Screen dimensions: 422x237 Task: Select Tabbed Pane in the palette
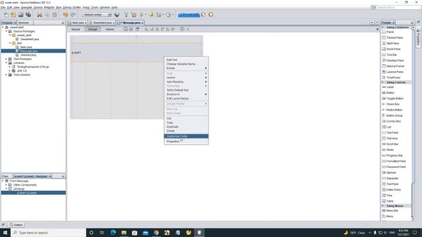tap(394, 38)
